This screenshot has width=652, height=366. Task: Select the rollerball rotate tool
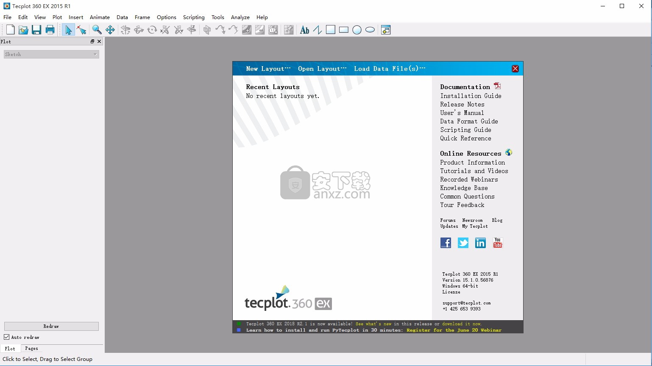point(139,30)
